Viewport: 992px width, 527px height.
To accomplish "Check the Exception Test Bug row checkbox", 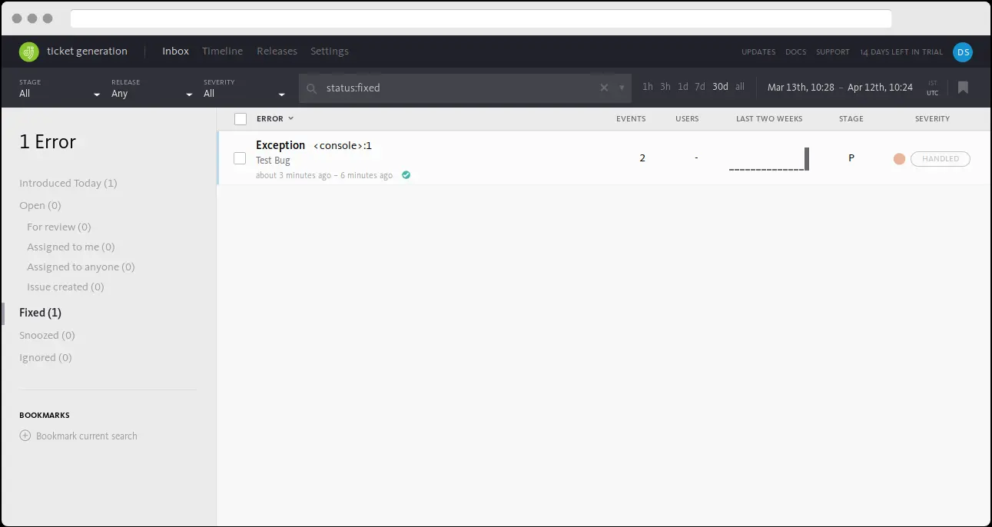I will 240,158.
